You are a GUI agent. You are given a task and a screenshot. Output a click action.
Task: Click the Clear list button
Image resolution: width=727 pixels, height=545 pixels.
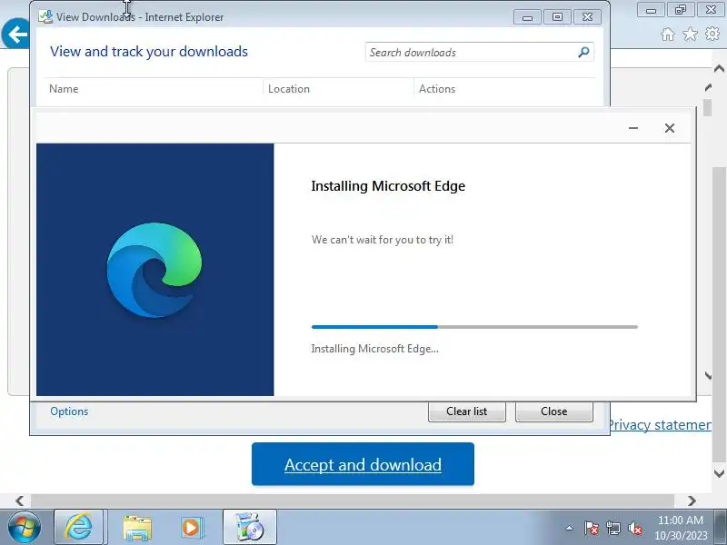(x=467, y=411)
